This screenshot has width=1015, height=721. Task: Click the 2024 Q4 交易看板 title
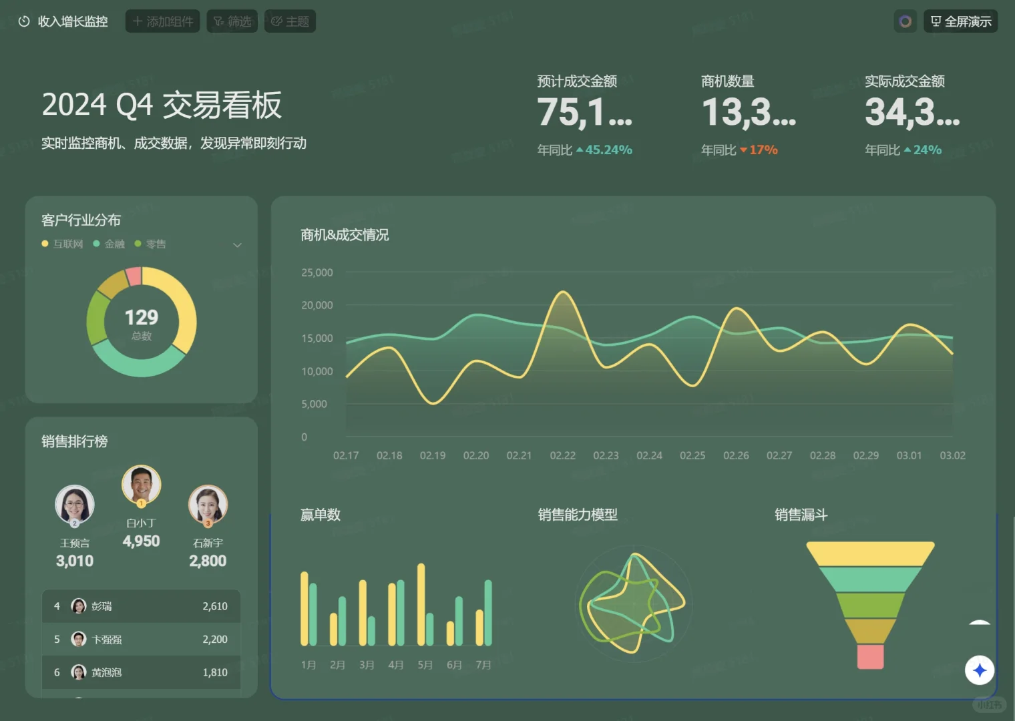pyautogui.click(x=162, y=105)
